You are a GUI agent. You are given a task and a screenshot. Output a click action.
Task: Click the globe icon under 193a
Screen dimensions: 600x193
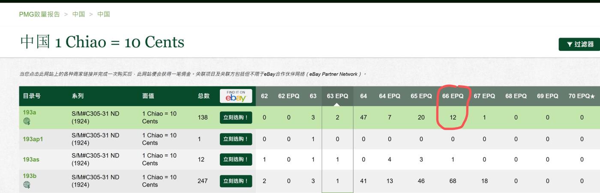pos(27,122)
